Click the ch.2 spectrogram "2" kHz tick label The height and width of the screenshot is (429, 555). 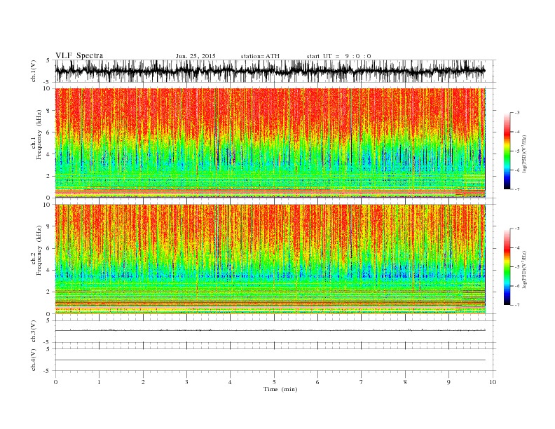[49, 292]
